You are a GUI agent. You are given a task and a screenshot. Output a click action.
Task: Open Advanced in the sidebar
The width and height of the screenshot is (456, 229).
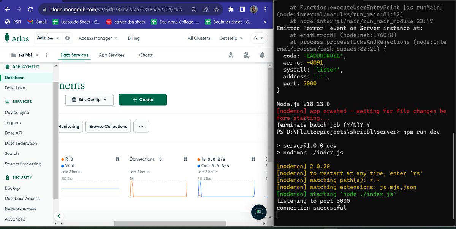(15, 219)
